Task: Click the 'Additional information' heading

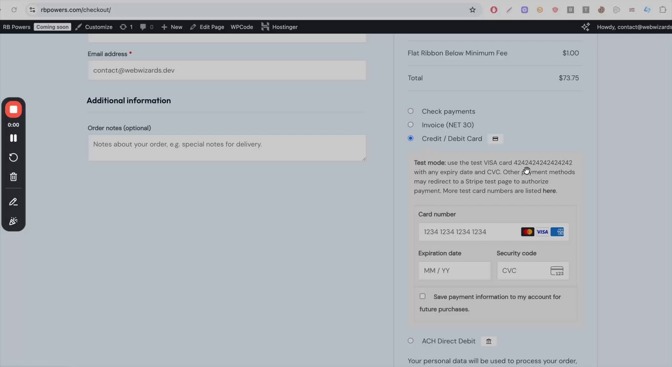Action: [129, 100]
